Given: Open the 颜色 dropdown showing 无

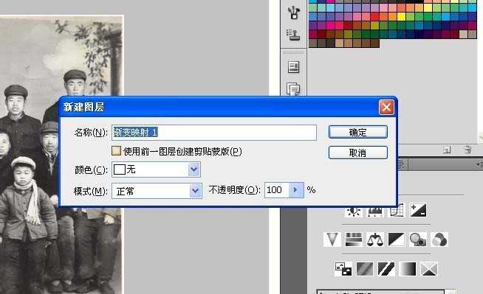Looking at the screenshot, I should pyautogui.click(x=156, y=169).
